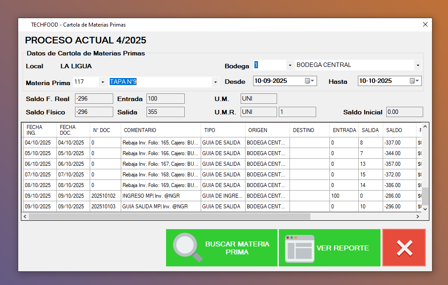Click the vertical scrollbar up arrow
Viewport: 448px width, 285px height.
pos(424,127)
